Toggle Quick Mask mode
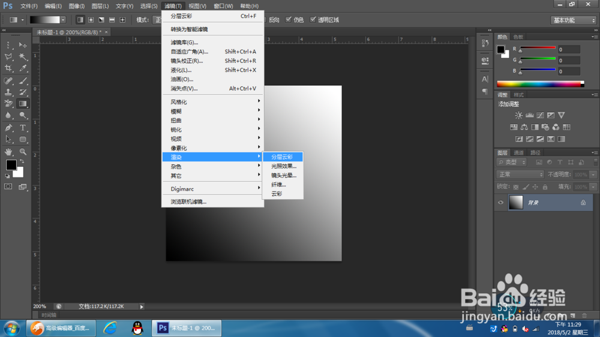This screenshot has height=337, width=600. click(8, 186)
